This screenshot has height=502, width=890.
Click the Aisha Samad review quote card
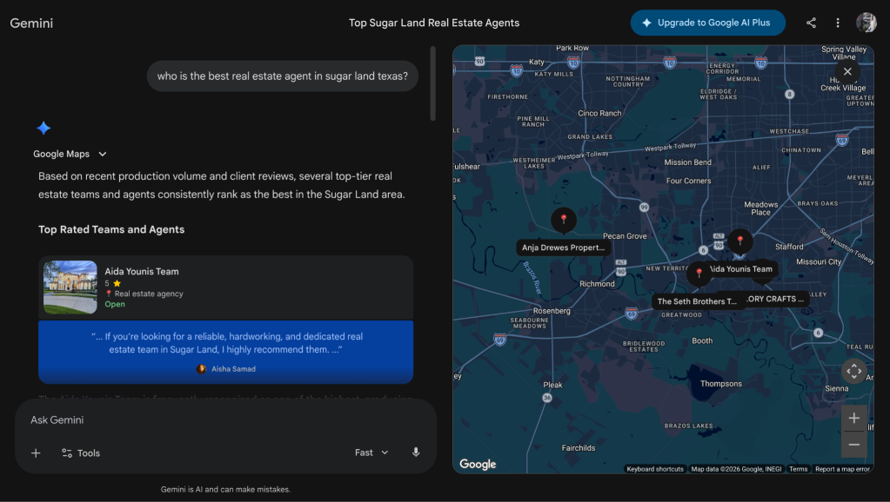(x=226, y=352)
